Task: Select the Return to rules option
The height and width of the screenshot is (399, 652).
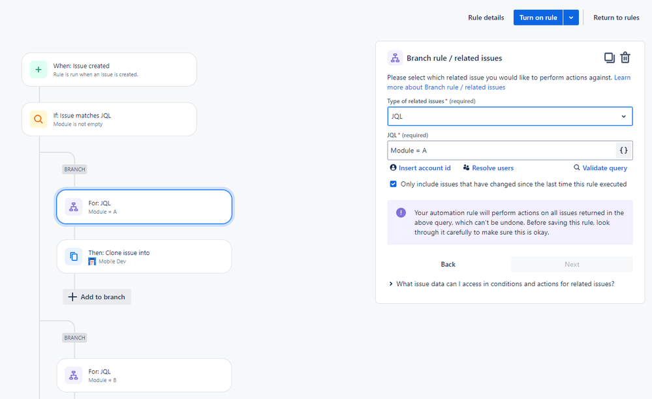Action: click(x=616, y=18)
